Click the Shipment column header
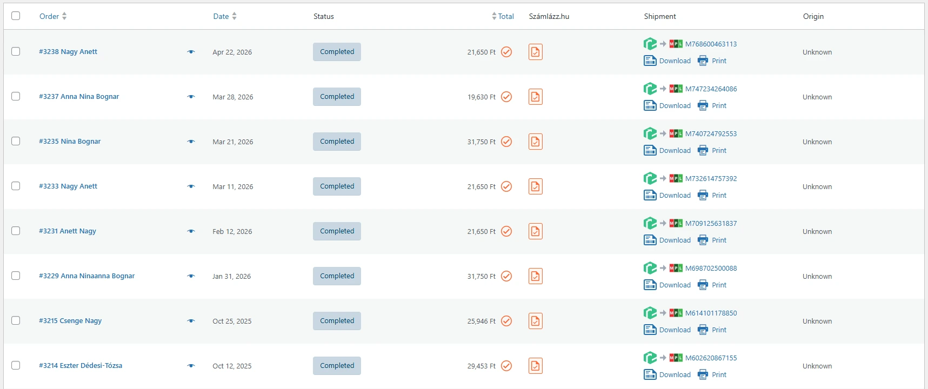 click(x=660, y=16)
